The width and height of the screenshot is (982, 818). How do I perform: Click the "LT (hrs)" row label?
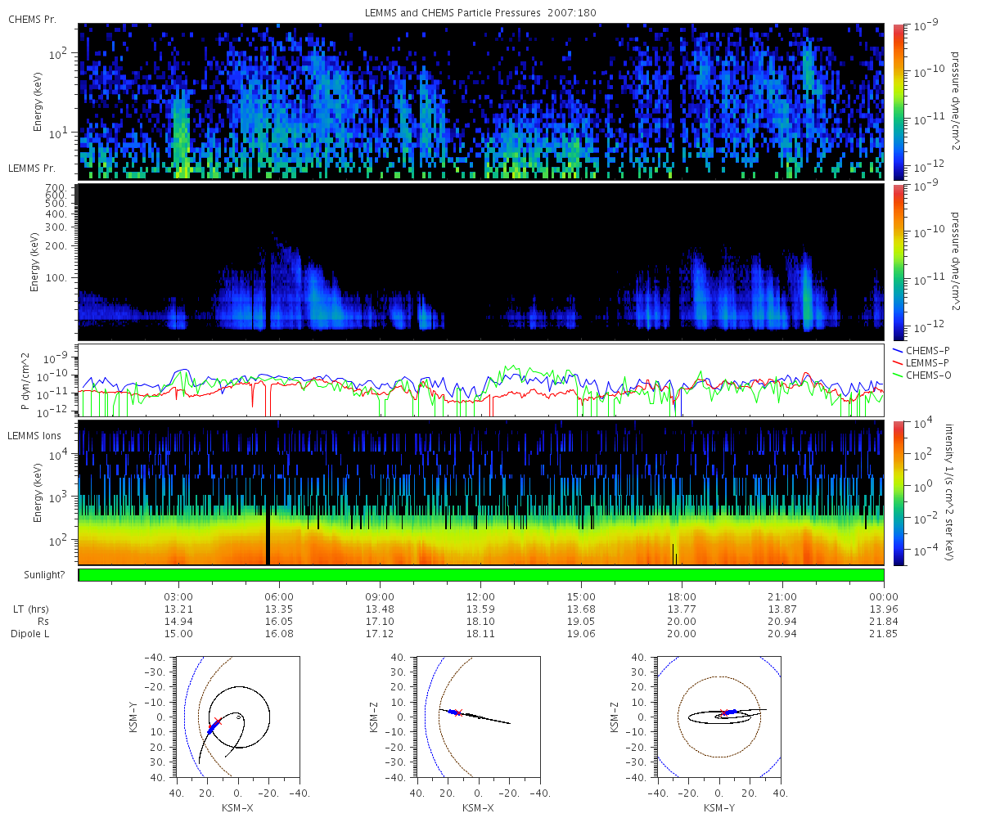(x=31, y=609)
